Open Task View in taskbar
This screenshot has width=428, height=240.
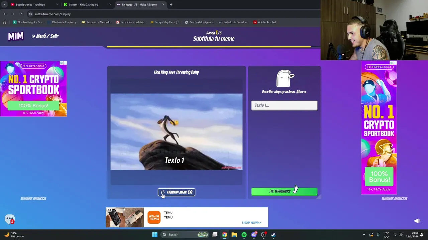click(x=215, y=235)
